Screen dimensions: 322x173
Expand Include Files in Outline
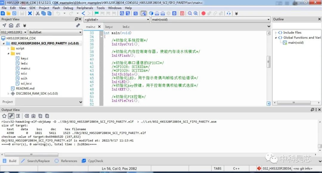(x=276, y=33)
